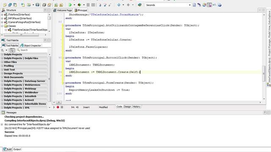Click the Stop Macro square below editor
Image resolution: width=271 pixels, height=152 pixels.
click(62, 107)
